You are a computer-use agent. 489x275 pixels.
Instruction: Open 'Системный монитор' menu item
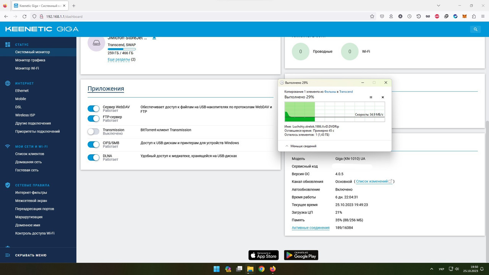click(38, 52)
